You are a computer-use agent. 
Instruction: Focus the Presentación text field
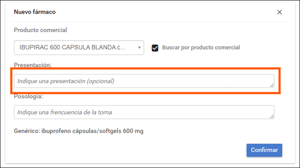click(144, 81)
